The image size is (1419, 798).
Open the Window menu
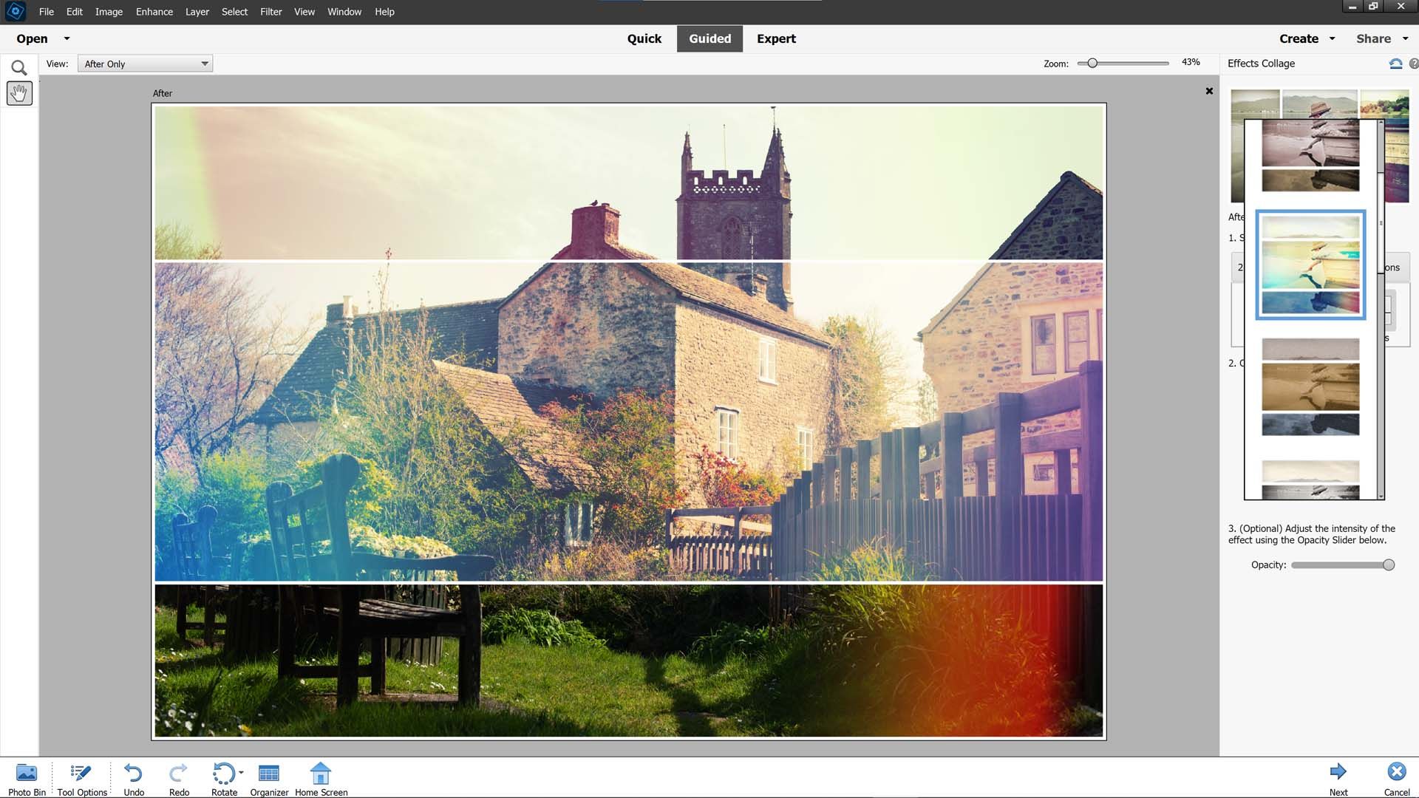click(344, 12)
